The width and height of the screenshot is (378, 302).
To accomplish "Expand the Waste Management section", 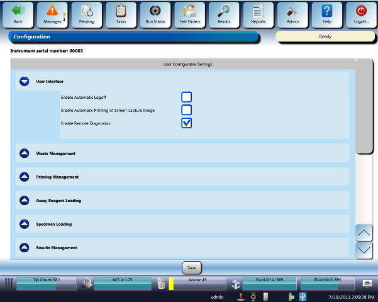I will 25,153.
